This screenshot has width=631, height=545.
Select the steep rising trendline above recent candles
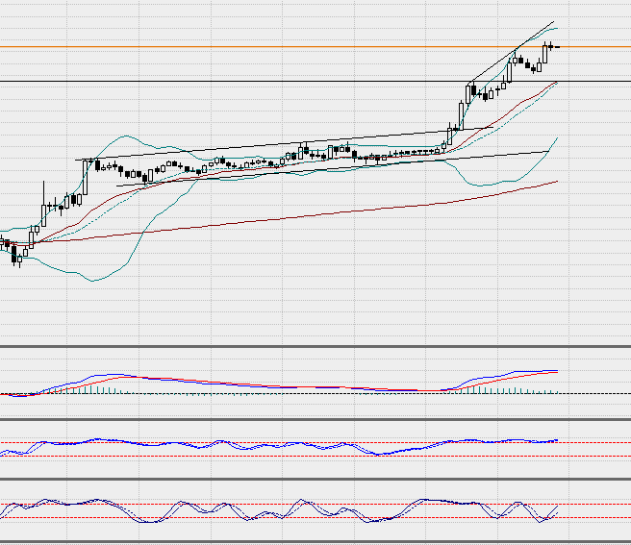click(x=511, y=53)
